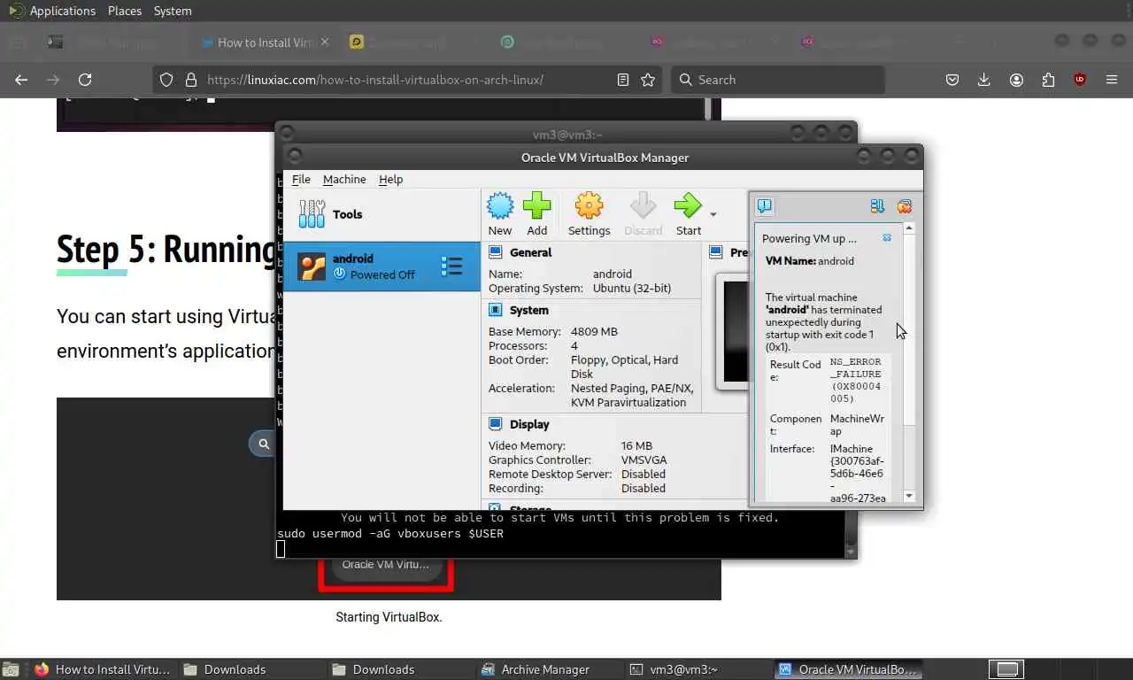The height and width of the screenshot is (680, 1133).
Task: Close the How to Install Virt... tab
Action: 325,42
